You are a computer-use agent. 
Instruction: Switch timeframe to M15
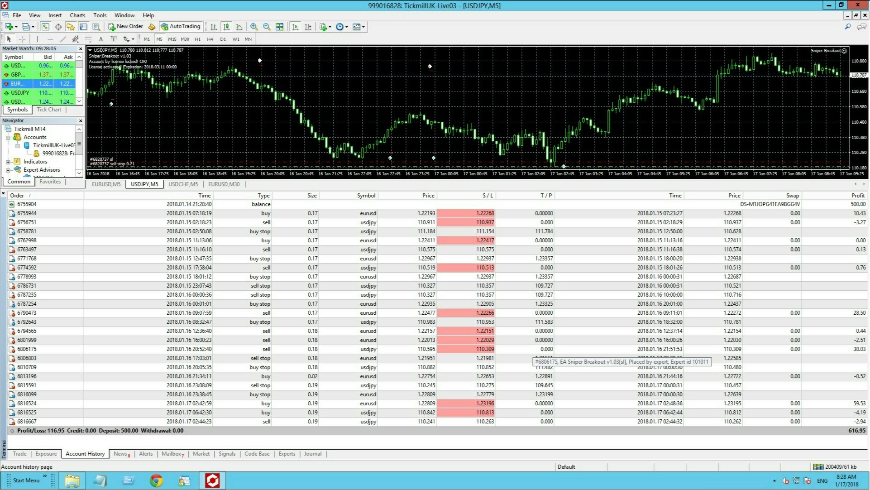(x=172, y=39)
